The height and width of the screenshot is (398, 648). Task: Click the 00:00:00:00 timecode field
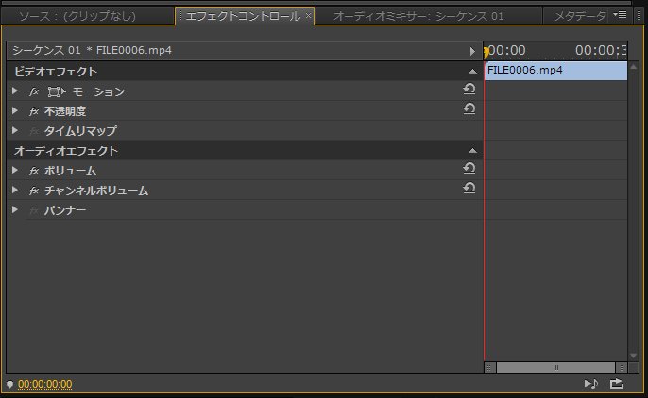point(45,384)
